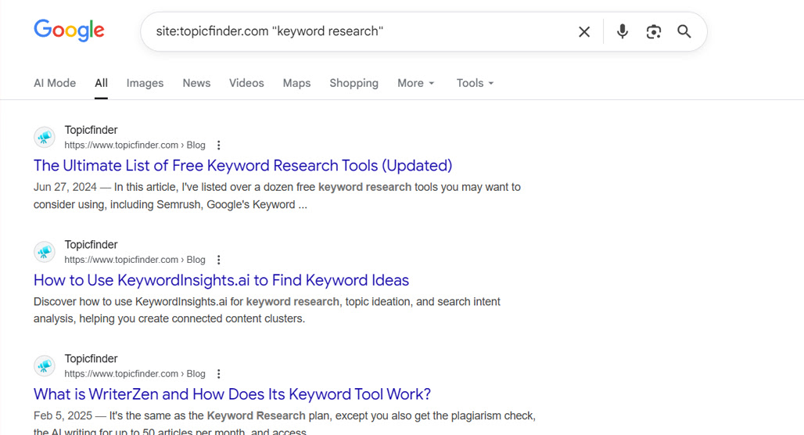
Task: Click the snippet dated Feb 5, 2025
Action: pos(285,422)
